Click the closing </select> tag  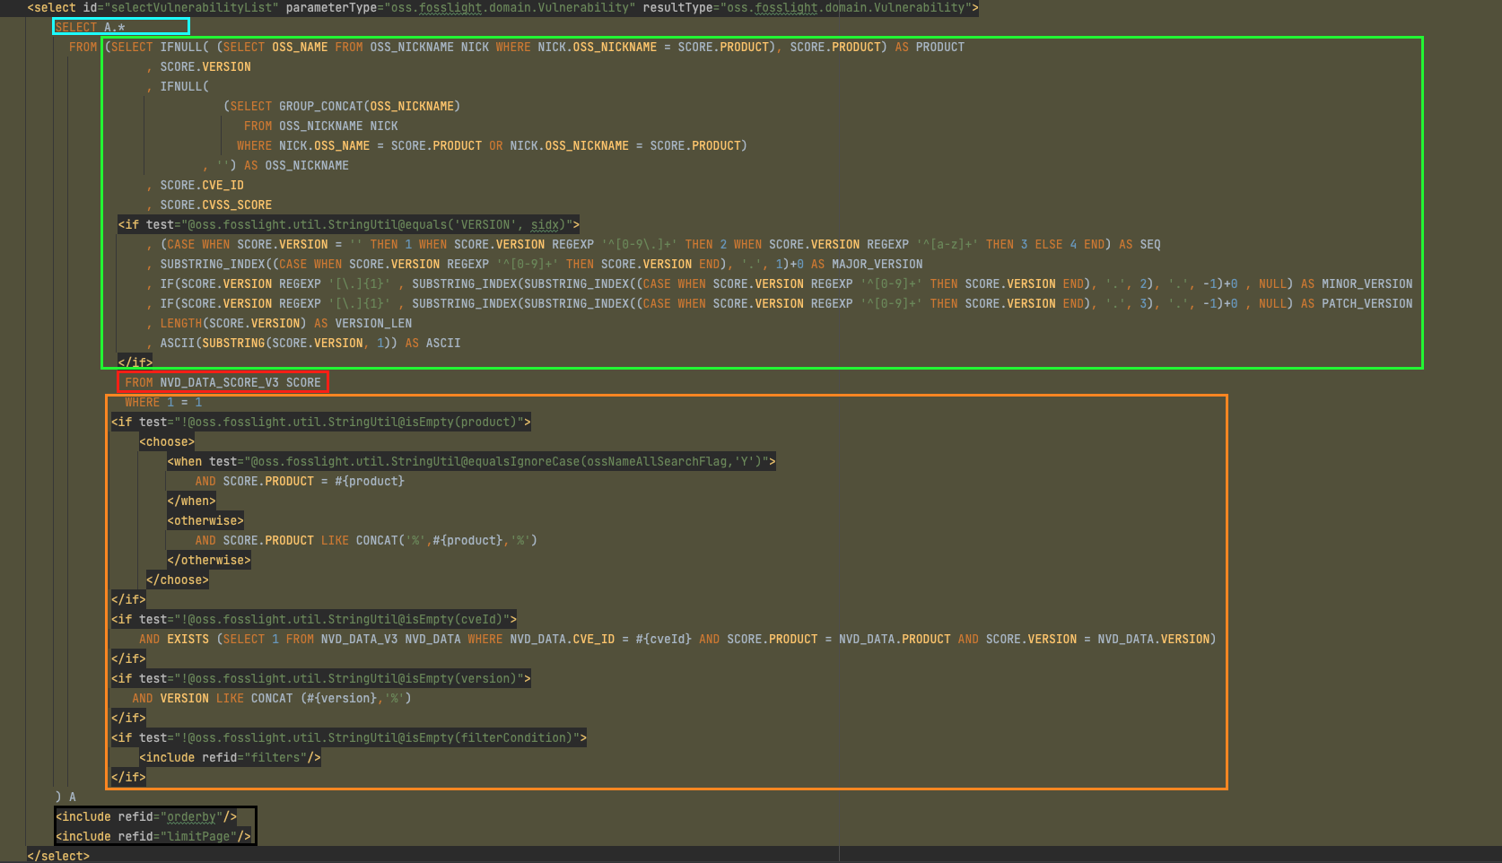tap(58, 856)
